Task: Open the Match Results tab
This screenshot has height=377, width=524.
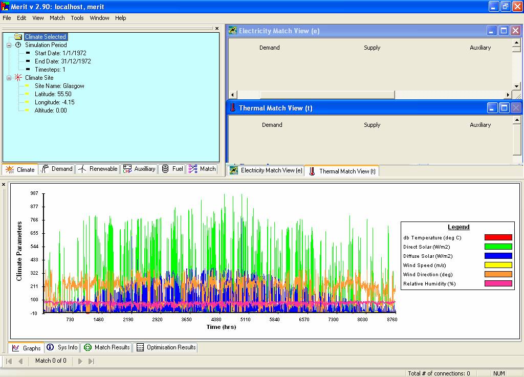Action: (107, 347)
